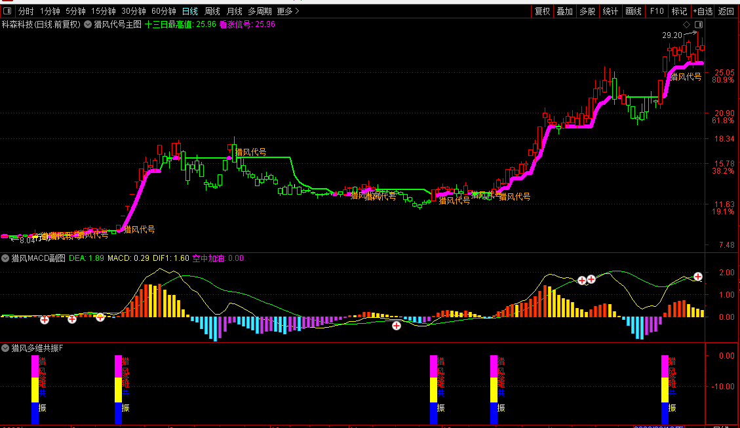Image resolution: width=740 pixels, height=428 pixels.
Task: Expand the 猎风多维共振F indicator dropdown
Action: [5, 348]
